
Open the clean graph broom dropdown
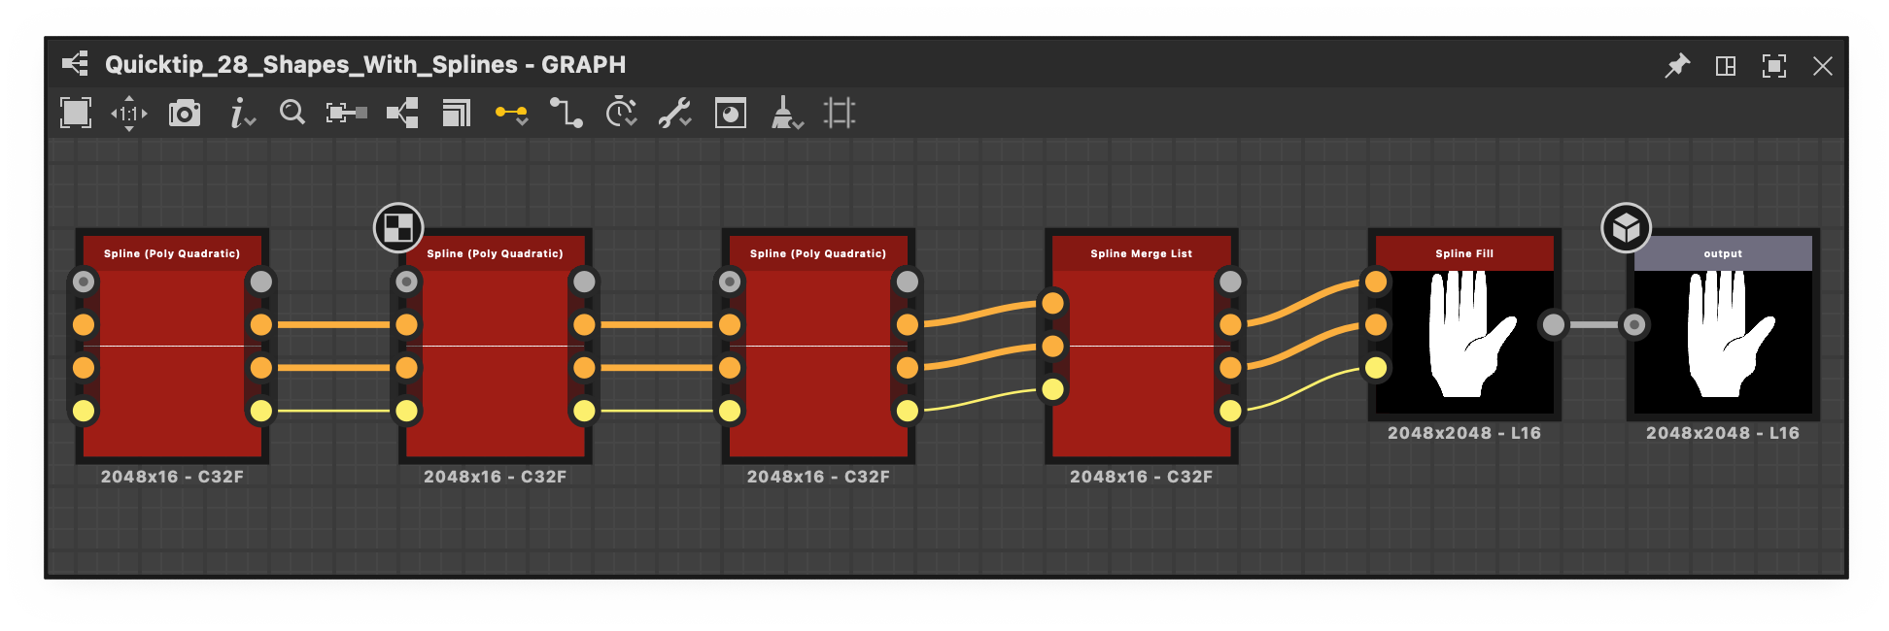786,114
